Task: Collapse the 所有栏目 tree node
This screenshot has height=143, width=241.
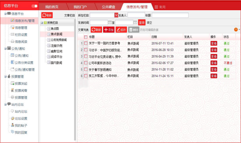Action: [42, 23]
